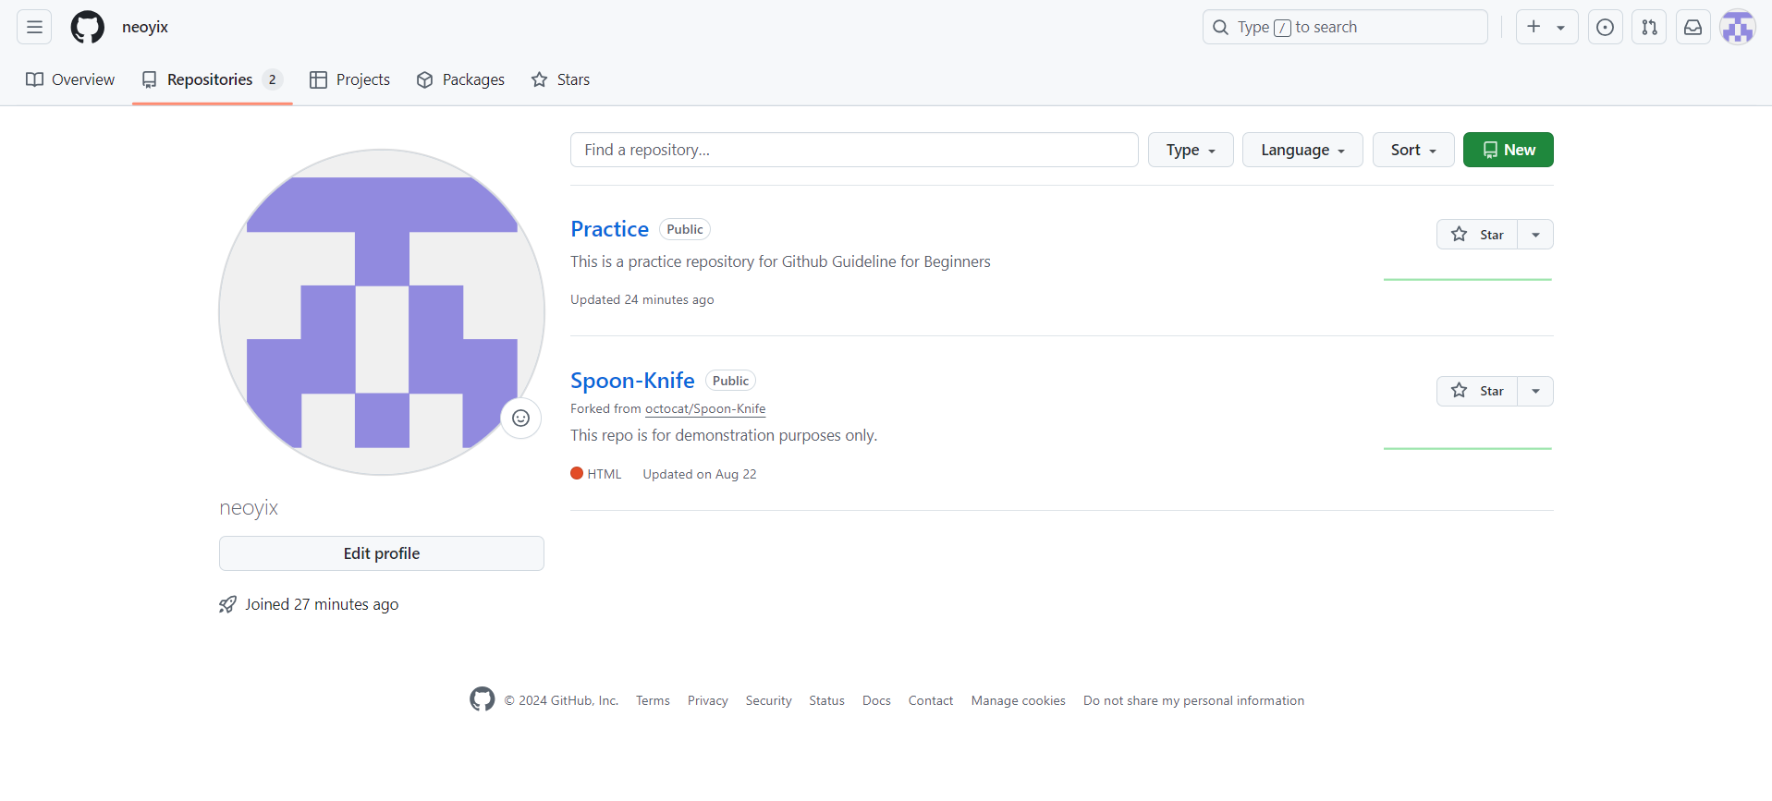Click the Type / to search box
This screenshot has width=1772, height=801.
(x=1345, y=27)
